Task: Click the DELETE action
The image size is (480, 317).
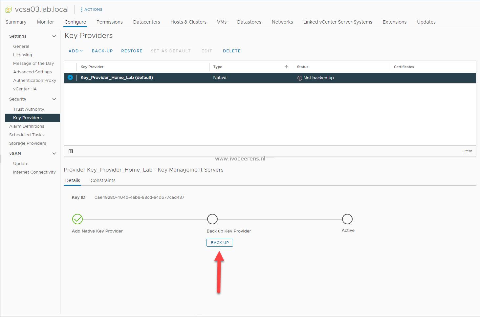Action: coord(232,51)
